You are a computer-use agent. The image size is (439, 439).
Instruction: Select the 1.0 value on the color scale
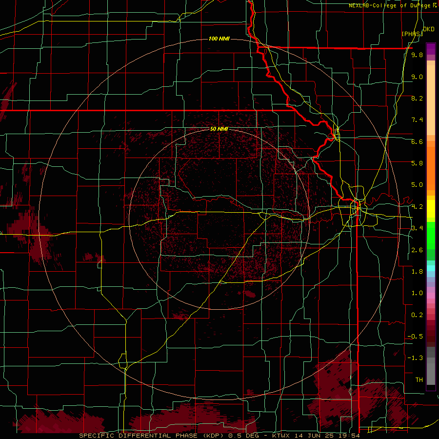[417, 293]
